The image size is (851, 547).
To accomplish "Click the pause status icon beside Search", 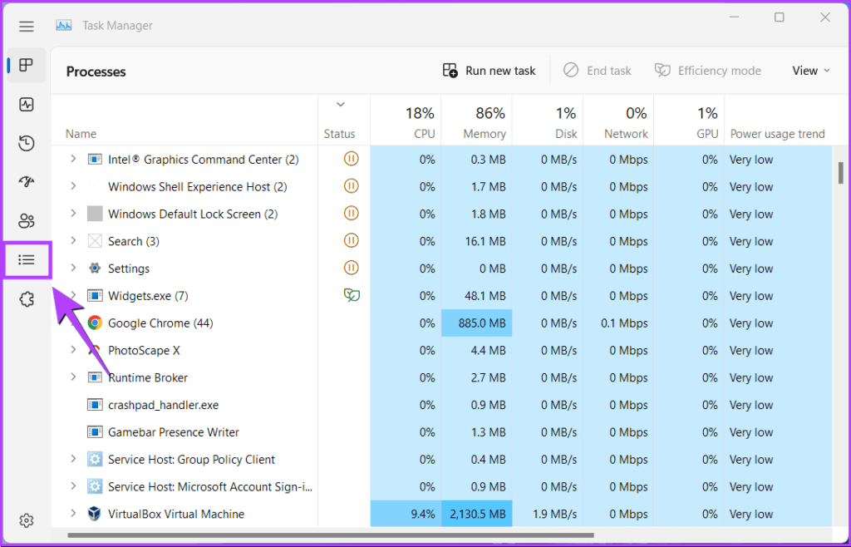I will tap(351, 240).
